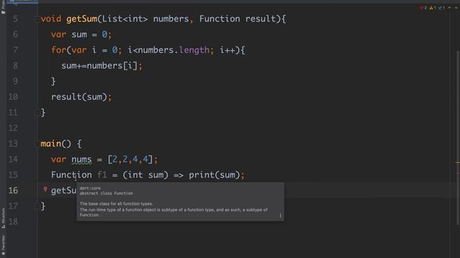
Task: Click the 'sum+=numbers[i];' statement
Action: click(102, 66)
